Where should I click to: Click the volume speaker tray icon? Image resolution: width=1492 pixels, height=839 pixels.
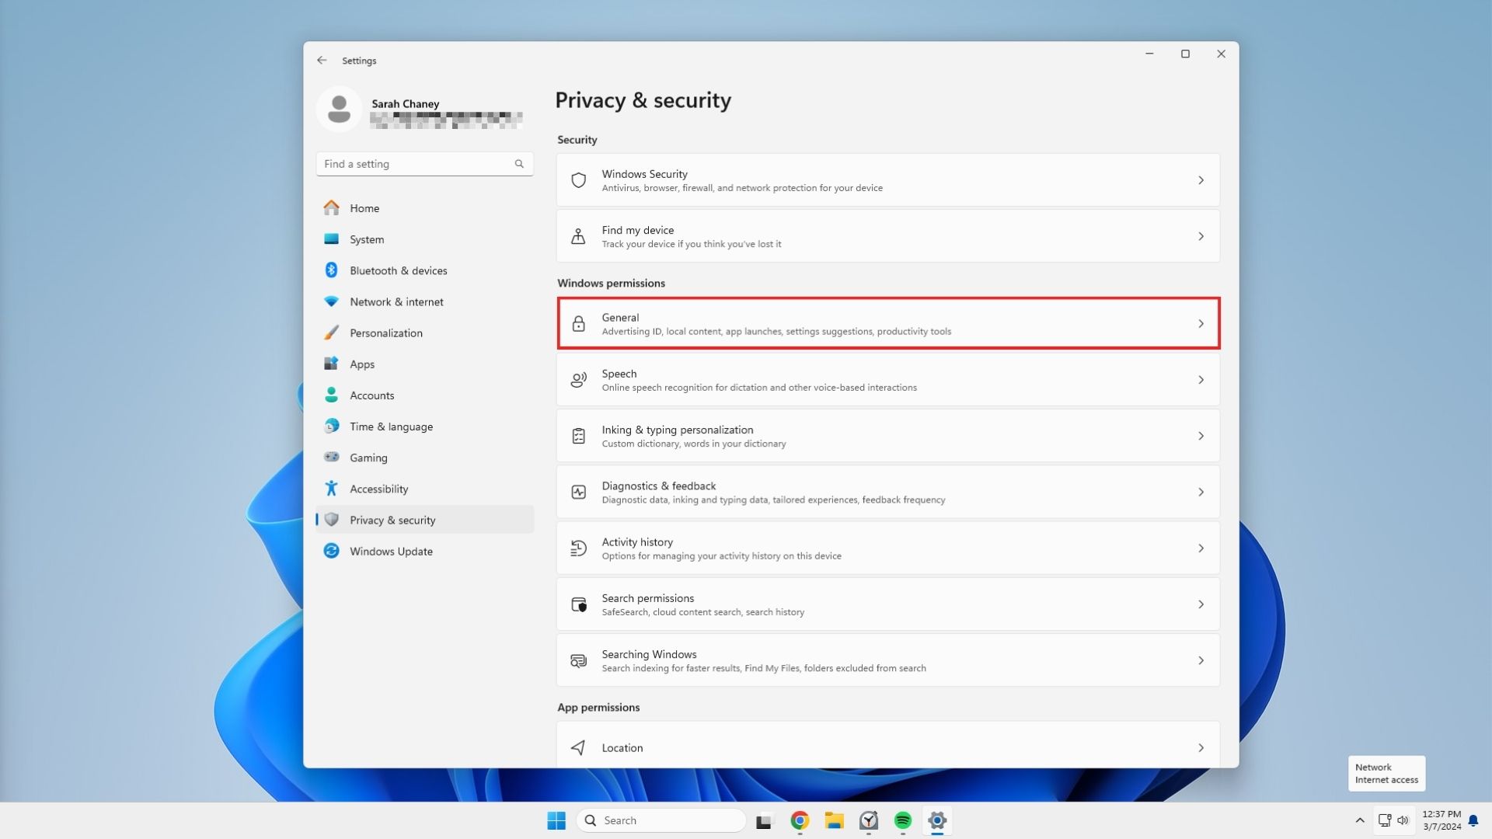coord(1403,820)
